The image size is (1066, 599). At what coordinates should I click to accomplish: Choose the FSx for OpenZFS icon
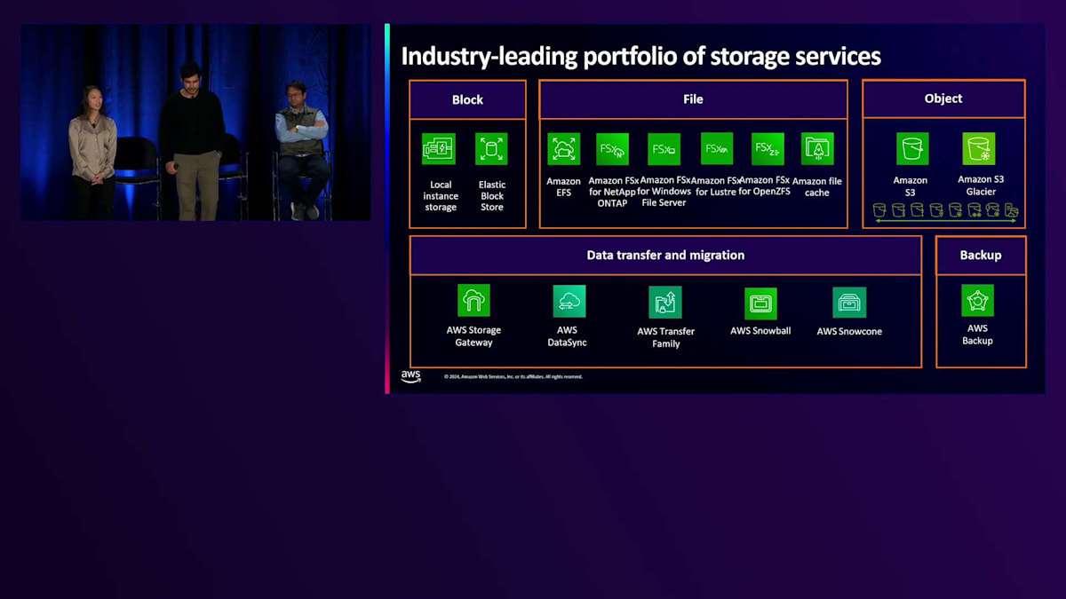768,149
